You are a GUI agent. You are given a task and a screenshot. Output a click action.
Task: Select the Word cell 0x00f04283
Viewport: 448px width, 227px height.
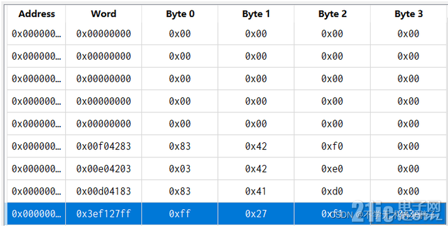[x=104, y=146]
